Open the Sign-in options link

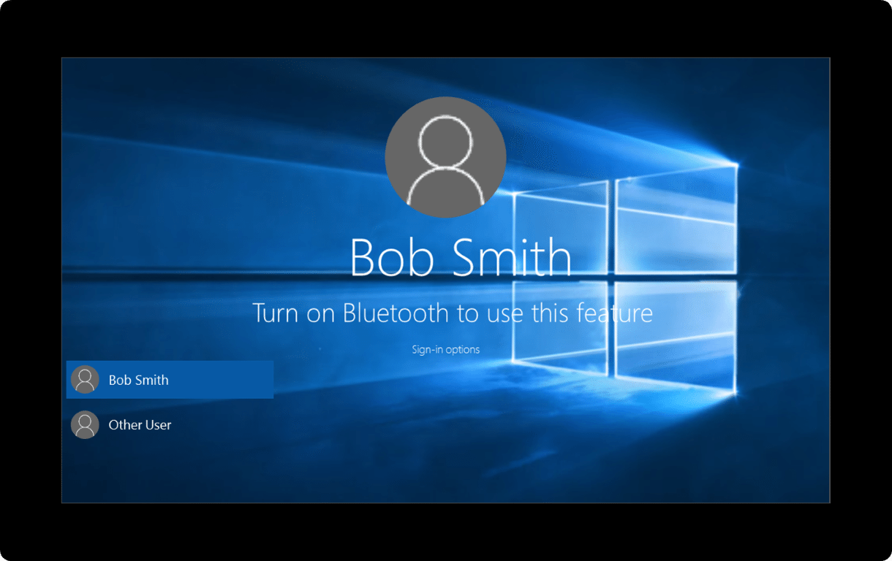tap(445, 349)
